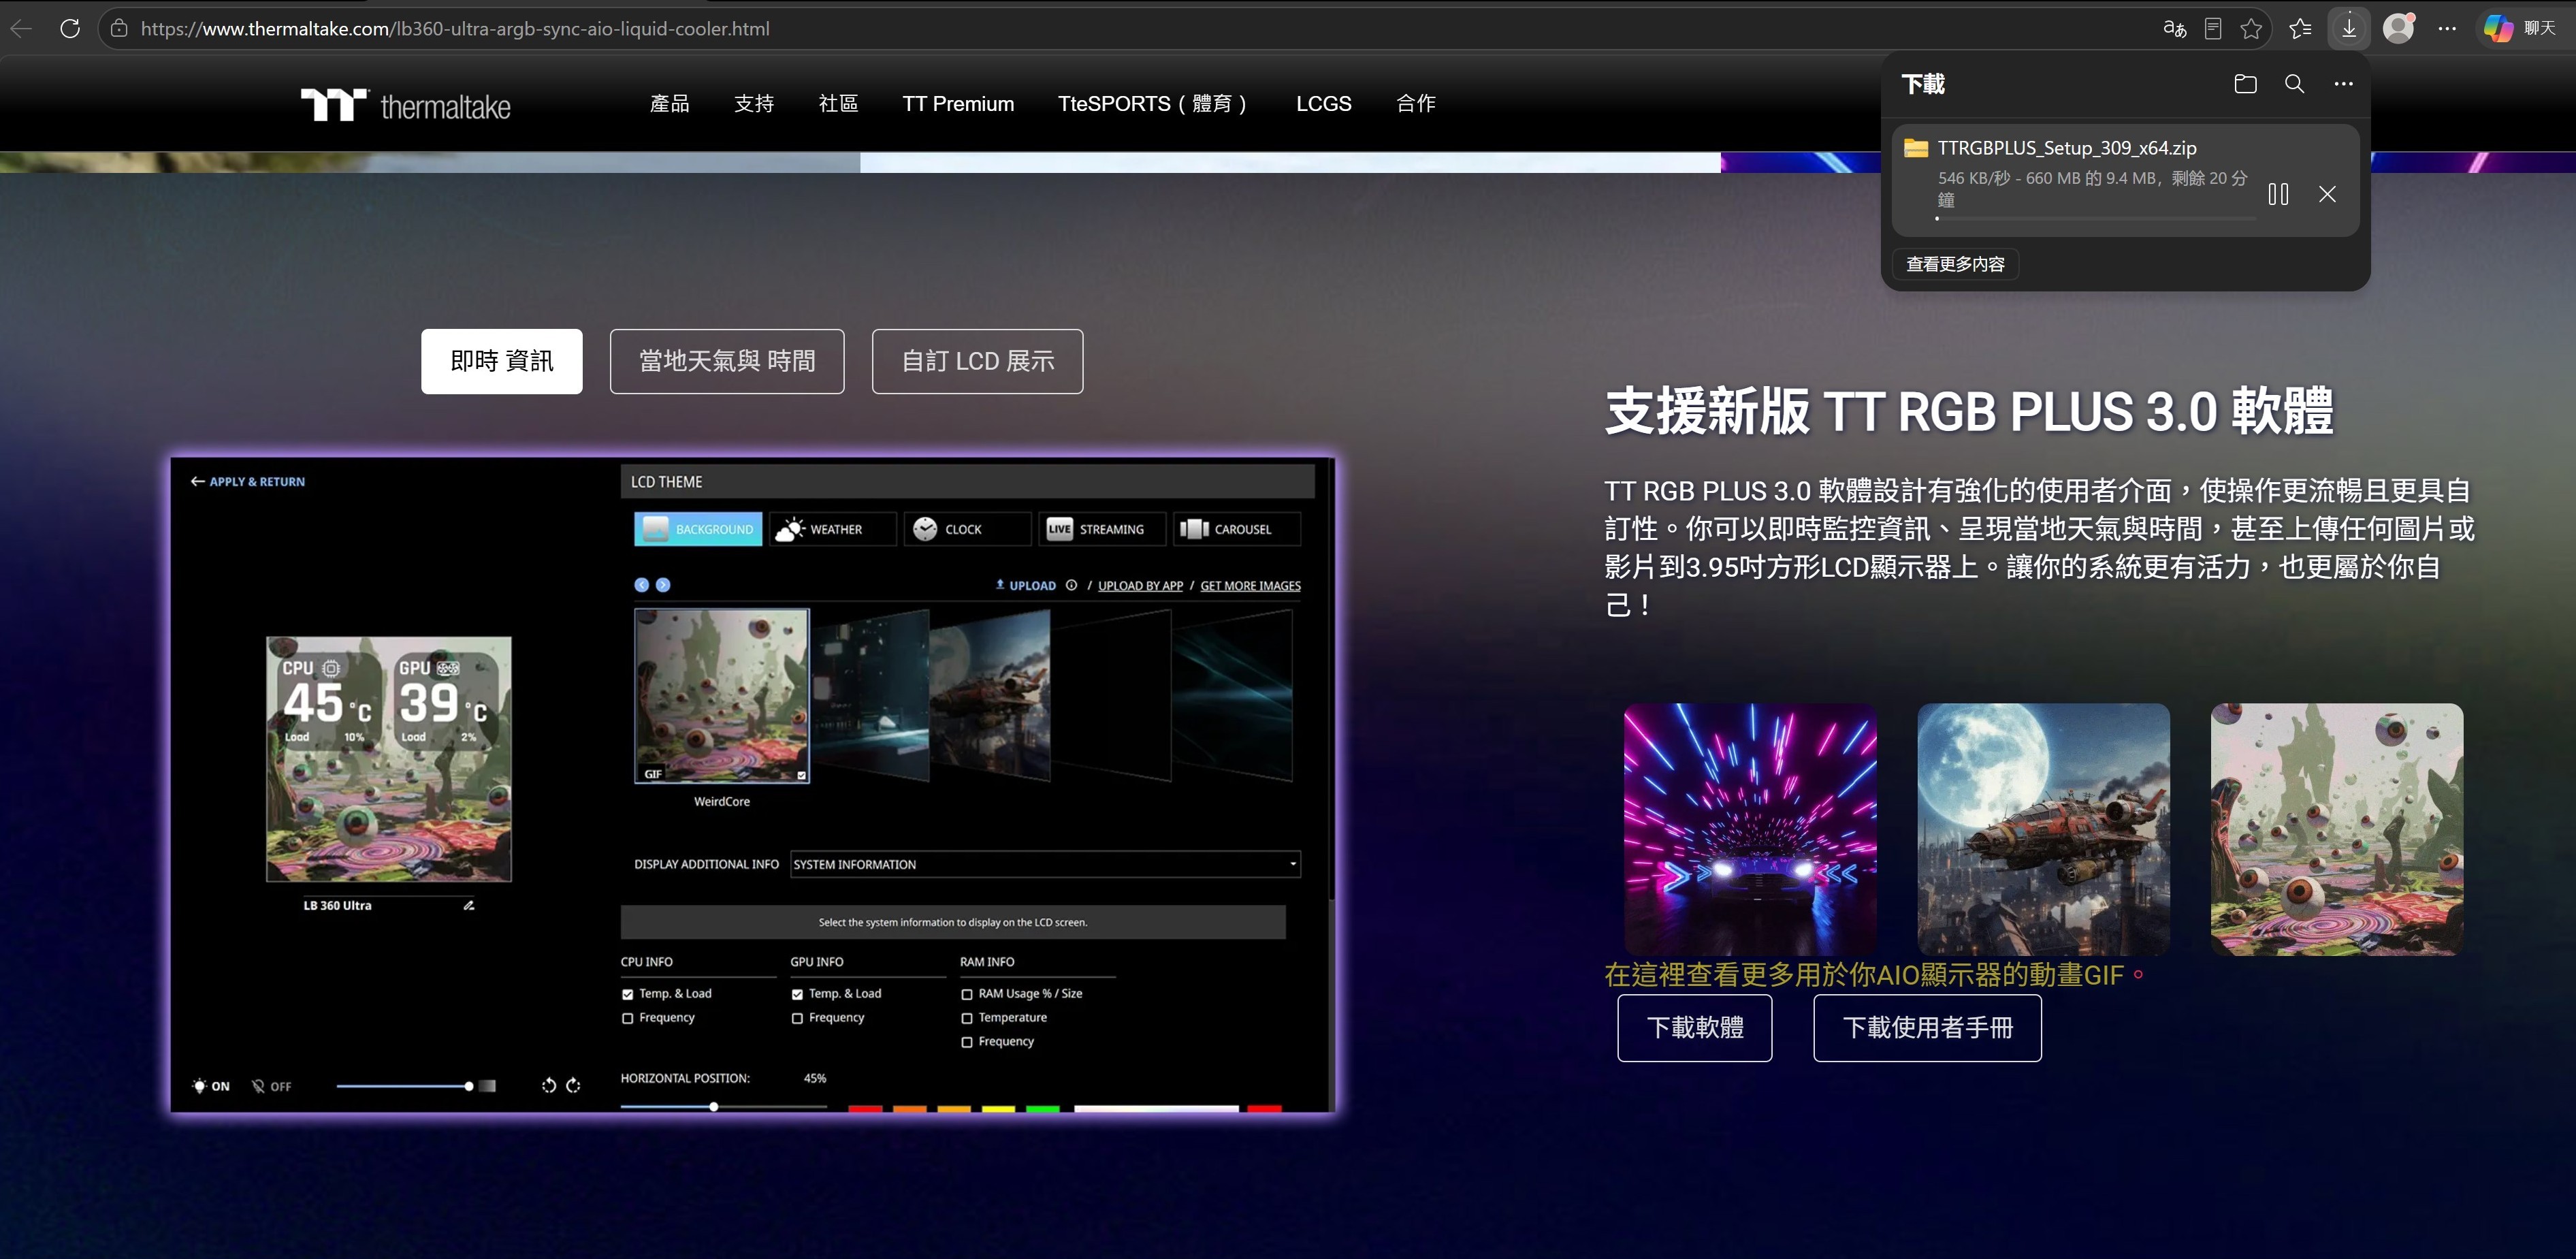Image resolution: width=2576 pixels, height=1259 pixels.
Task: Open the favorites list icon
Action: [x=2300, y=28]
